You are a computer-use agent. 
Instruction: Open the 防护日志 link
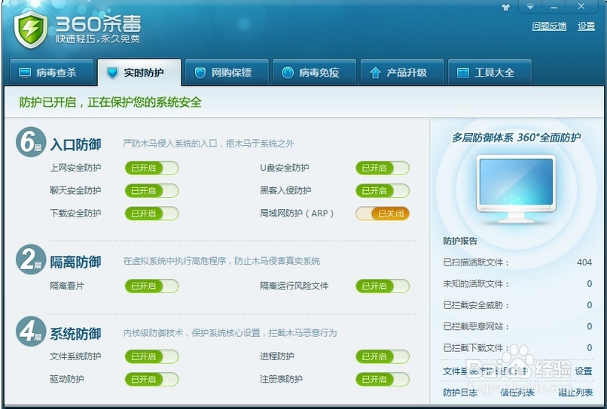point(460,392)
